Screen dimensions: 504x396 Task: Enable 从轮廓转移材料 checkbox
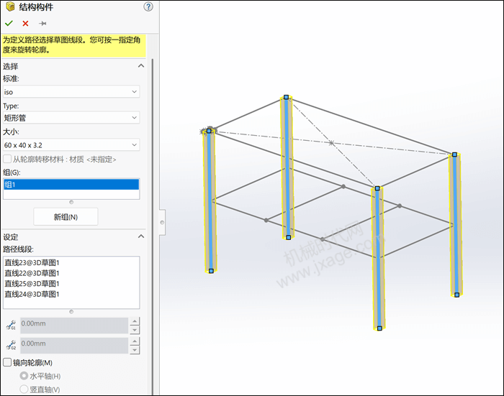pos(7,159)
